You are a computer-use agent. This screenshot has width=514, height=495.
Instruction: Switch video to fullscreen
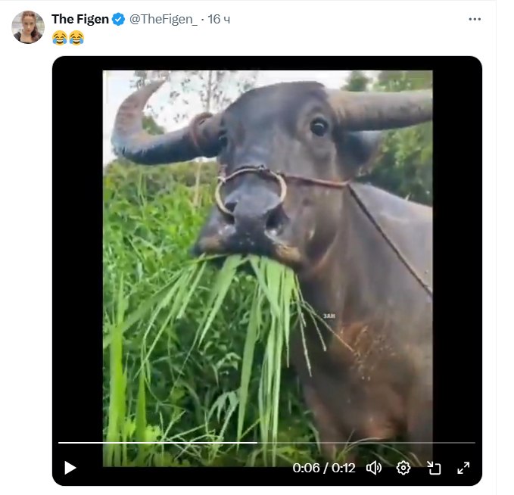coord(463,468)
